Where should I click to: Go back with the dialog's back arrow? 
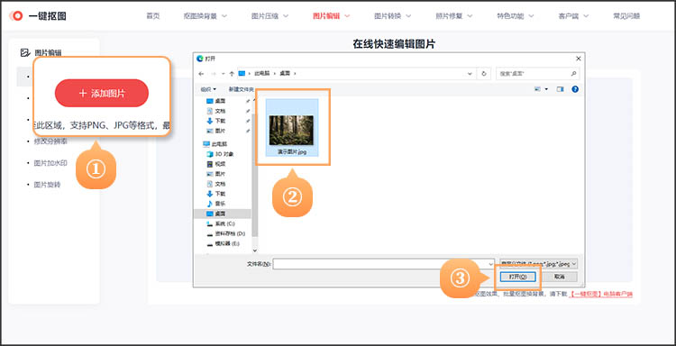(x=201, y=74)
